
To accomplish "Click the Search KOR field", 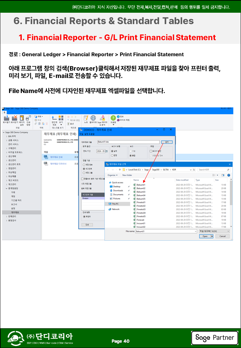I will 214,170.
